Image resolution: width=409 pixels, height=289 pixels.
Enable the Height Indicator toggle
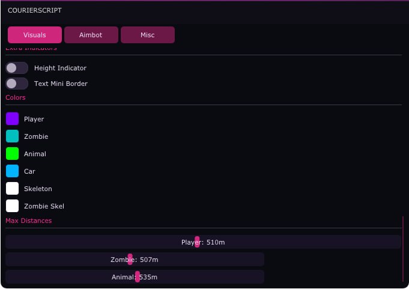[17, 68]
